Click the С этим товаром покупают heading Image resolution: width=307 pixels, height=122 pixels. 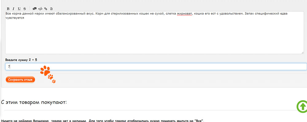coord(34,102)
